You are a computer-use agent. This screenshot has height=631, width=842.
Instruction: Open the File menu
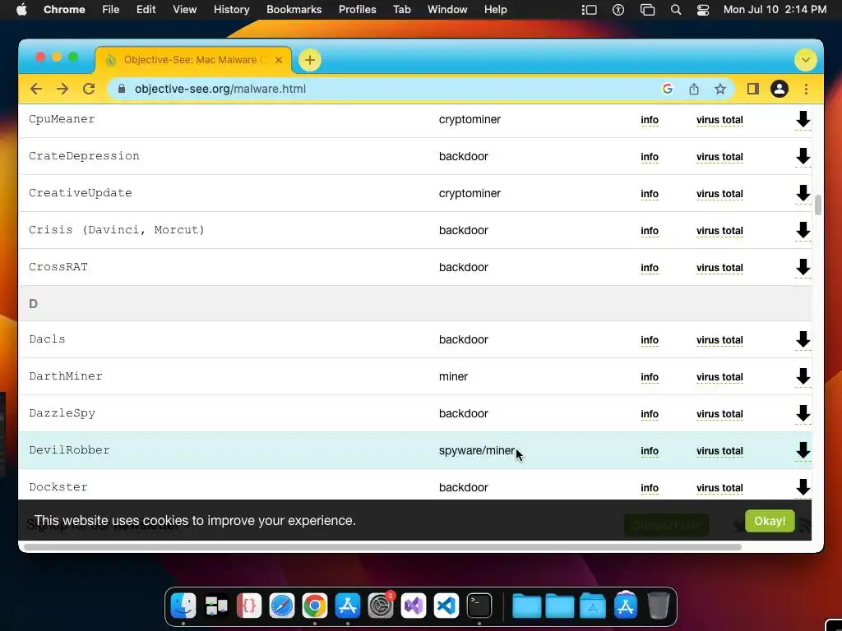[111, 10]
